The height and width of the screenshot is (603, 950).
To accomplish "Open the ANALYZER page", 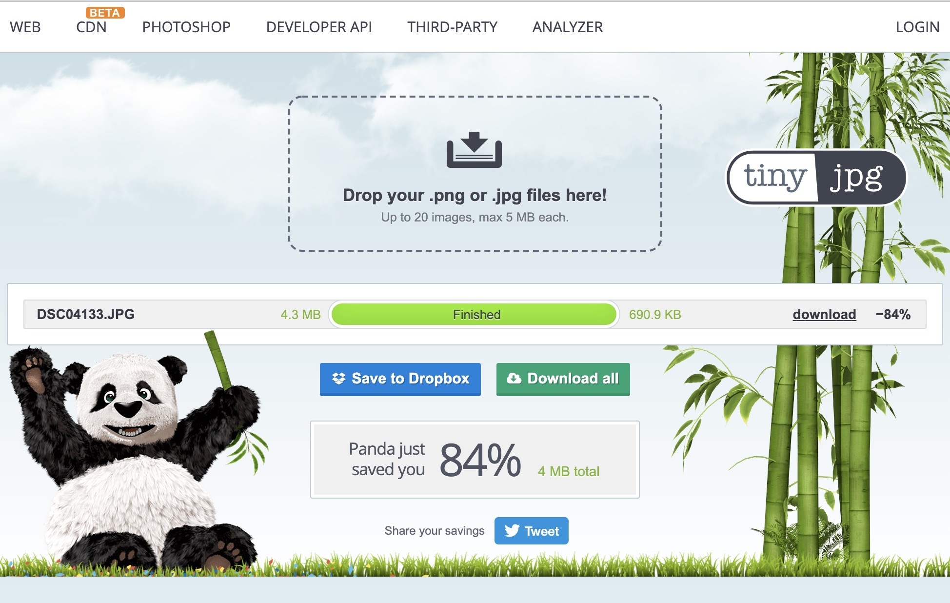I will coord(568,27).
